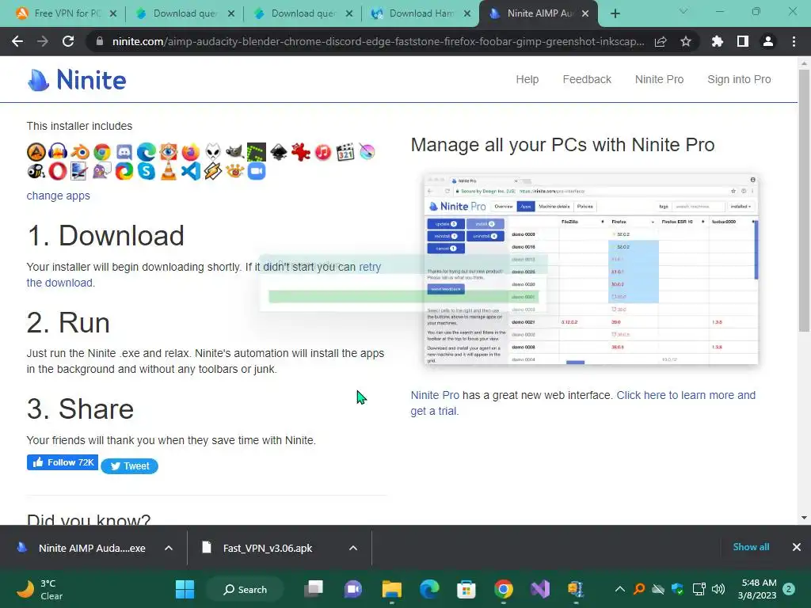Click the VLC traffic cone icon
The width and height of the screenshot is (811, 608).
[x=169, y=171]
